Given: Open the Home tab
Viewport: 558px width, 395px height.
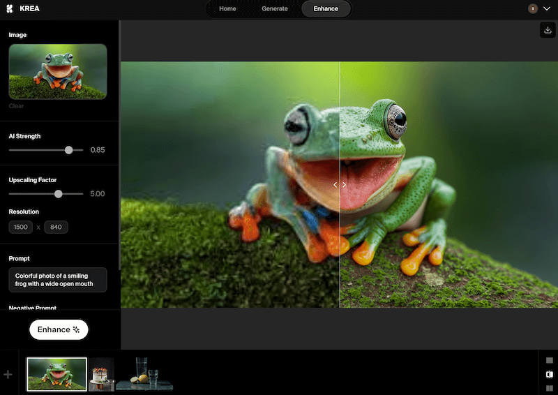Looking at the screenshot, I should 227,9.
